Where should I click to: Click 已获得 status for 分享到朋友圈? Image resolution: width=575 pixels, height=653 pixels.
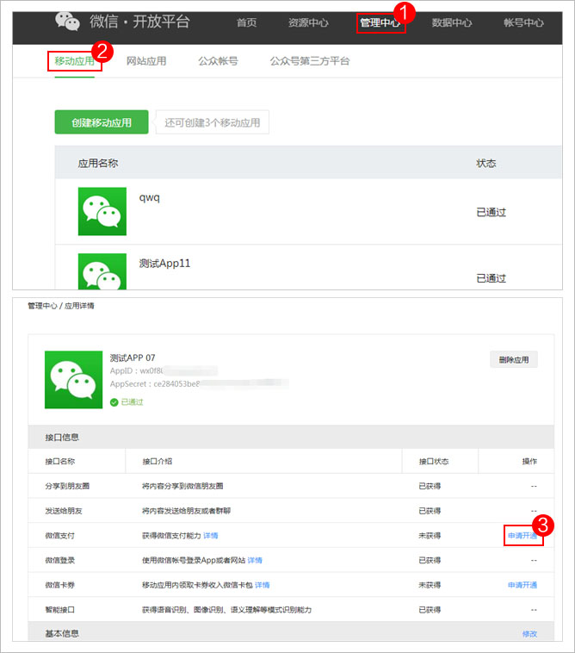[x=430, y=486]
